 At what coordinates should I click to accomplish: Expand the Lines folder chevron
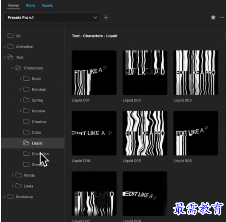(x=12, y=186)
